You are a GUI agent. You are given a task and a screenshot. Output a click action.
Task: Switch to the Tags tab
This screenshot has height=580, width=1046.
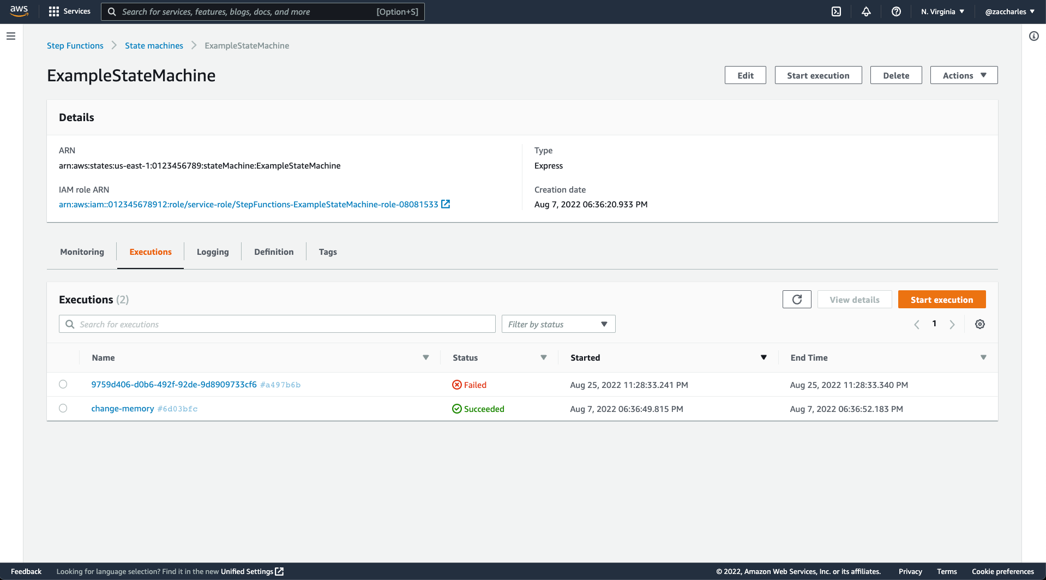328,252
